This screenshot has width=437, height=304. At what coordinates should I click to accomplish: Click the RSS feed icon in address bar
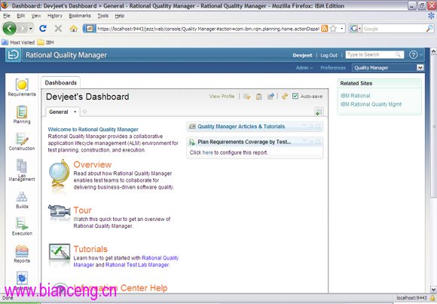(324, 29)
